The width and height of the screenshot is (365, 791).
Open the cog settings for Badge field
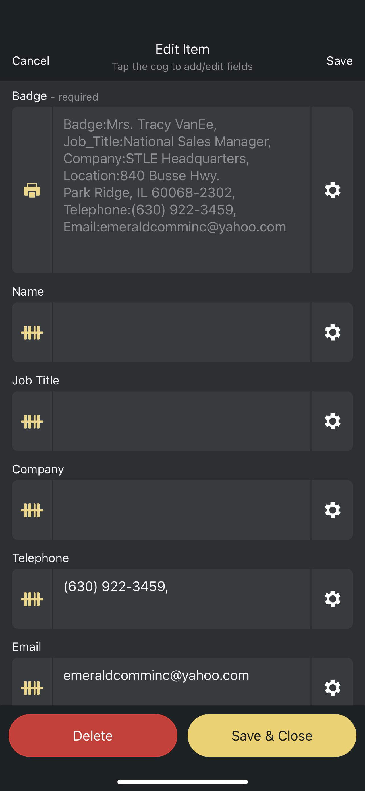[333, 190]
